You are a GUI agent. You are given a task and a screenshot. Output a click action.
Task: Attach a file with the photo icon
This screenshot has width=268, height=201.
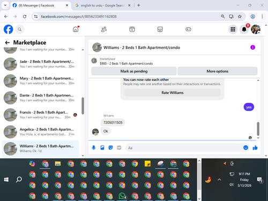tap(102, 147)
